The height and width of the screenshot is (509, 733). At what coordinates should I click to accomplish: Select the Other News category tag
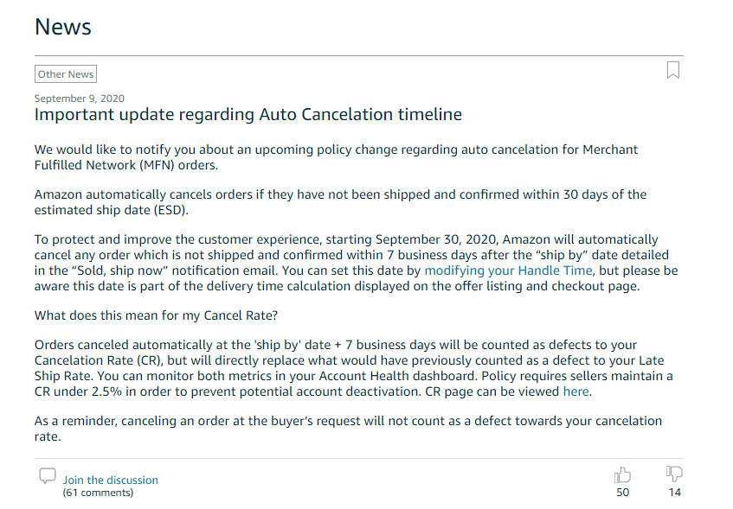pyautogui.click(x=66, y=73)
